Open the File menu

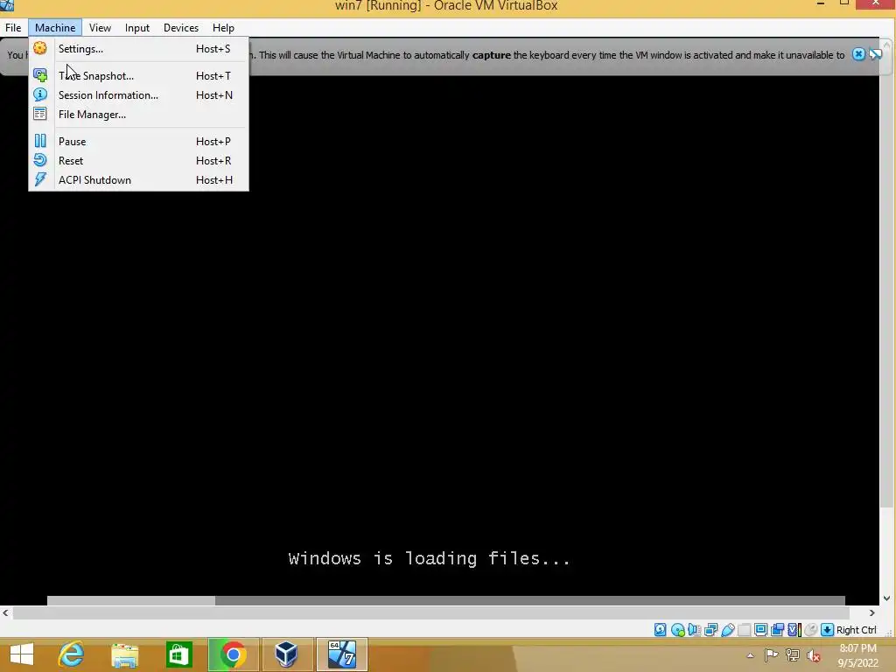tap(13, 27)
